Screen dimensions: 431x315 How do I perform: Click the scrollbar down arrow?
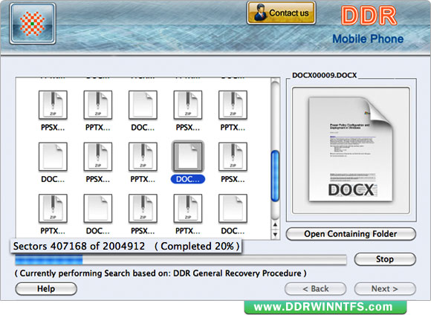point(275,235)
